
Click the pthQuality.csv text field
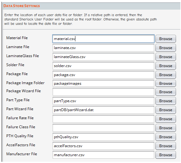[x=103, y=137]
